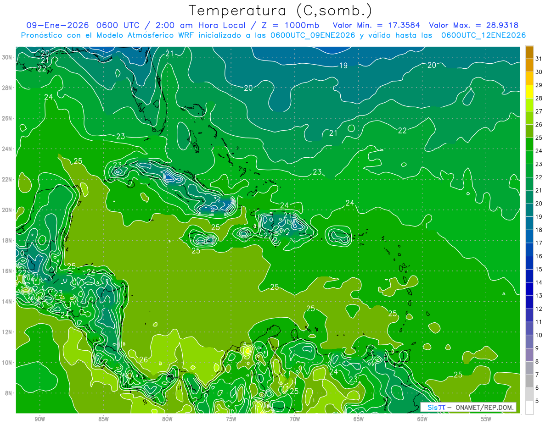Click the 22N latitude axis label
Image resolution: width=551 pixels, height=425 pixels.
(x=8, y=179)
